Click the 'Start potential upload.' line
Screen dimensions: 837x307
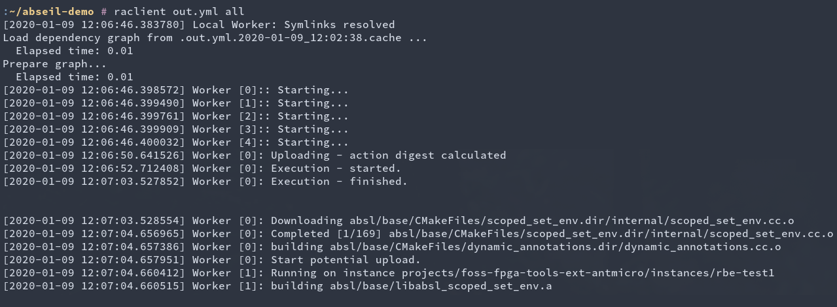tap(346, 260)
